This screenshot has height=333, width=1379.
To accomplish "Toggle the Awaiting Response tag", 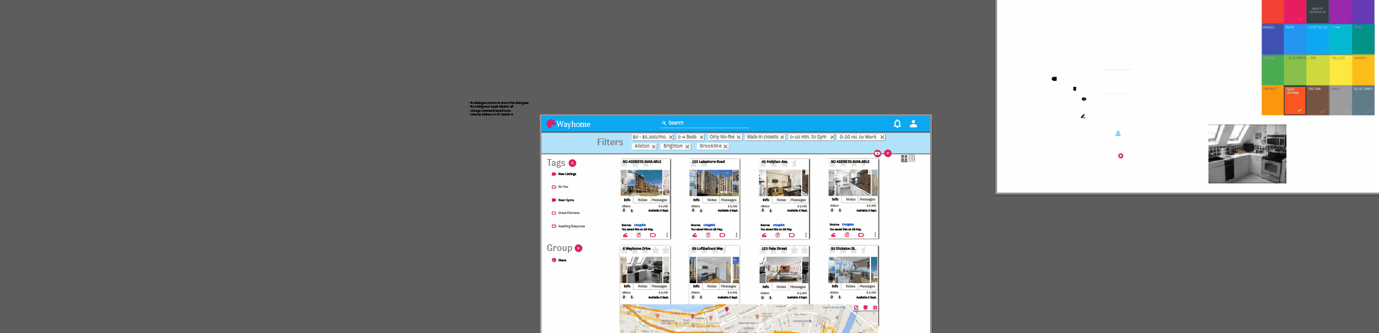I will click(x=568, y=226).
